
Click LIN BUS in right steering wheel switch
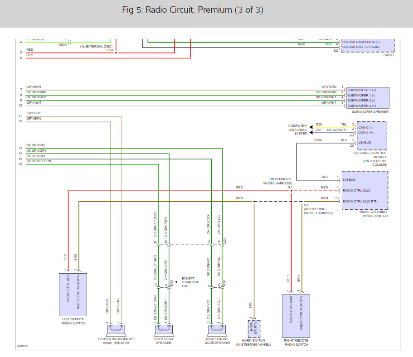coord(349,179)
